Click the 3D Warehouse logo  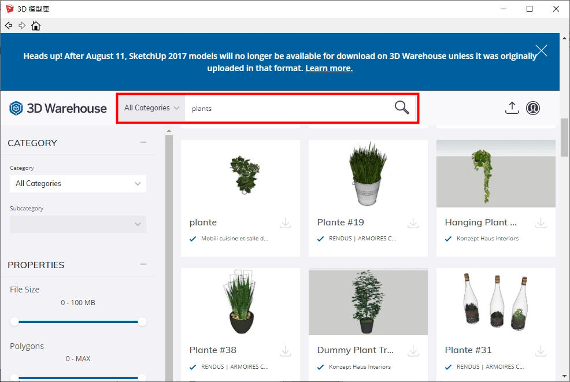(58, 108)
